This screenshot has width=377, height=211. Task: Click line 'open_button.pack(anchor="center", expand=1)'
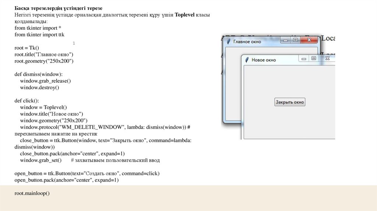tap(67, 180)
